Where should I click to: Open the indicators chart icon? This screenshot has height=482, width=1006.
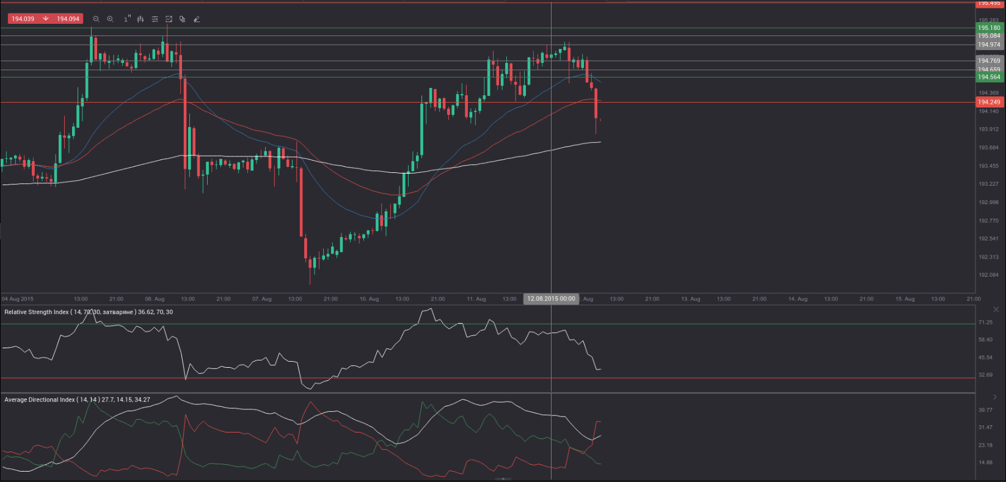(169, 19)
